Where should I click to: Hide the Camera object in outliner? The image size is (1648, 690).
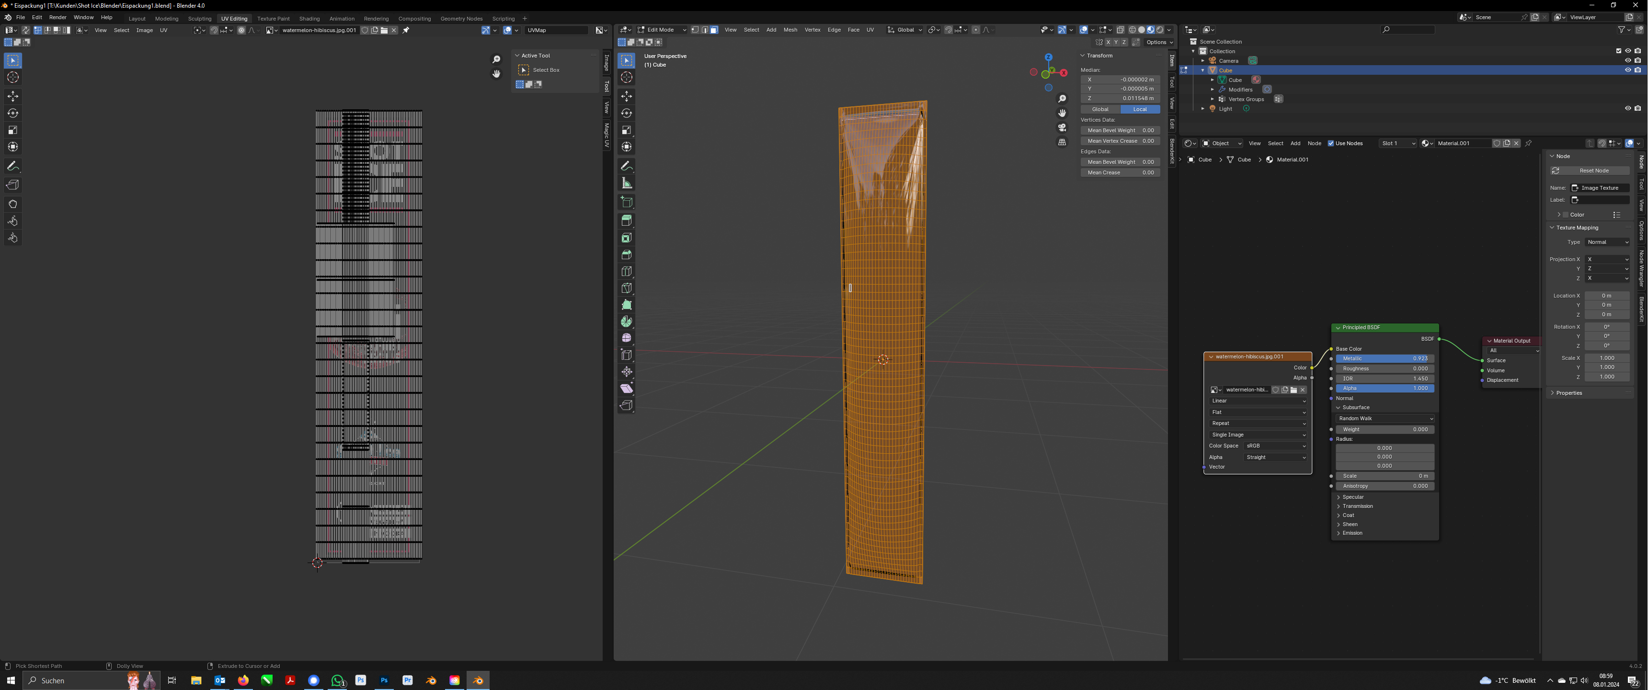point(1627,61)
